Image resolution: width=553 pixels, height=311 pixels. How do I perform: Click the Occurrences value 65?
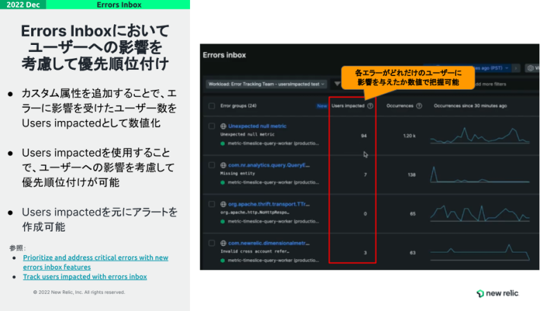pyautogui.click(x=413, y=214)
